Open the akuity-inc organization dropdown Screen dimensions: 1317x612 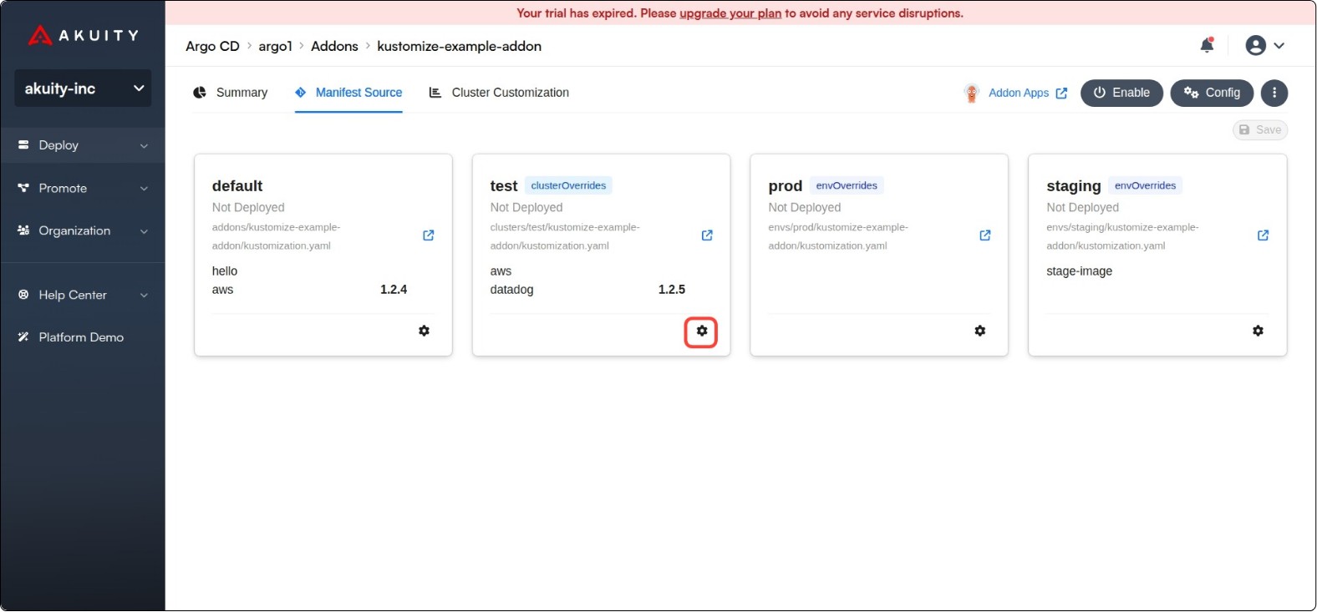pyautogui.click(x=83, y=89)
